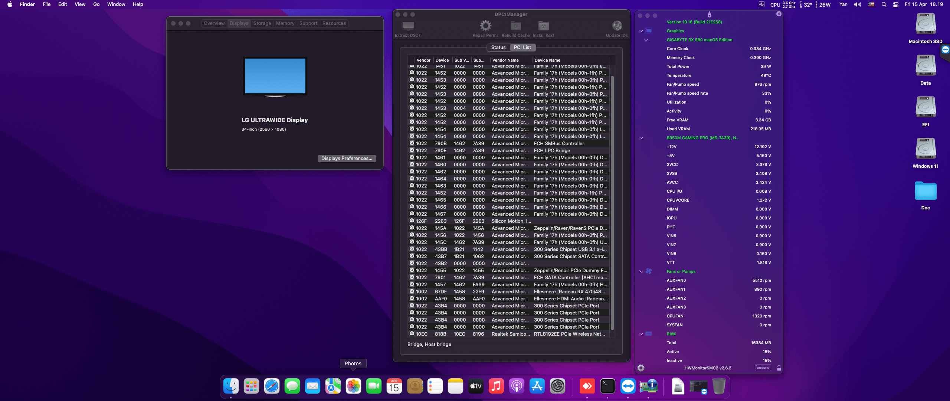Launch Safari from the dock
The image size is (950, 401).
pyautogui.click(x=272, y=386)
